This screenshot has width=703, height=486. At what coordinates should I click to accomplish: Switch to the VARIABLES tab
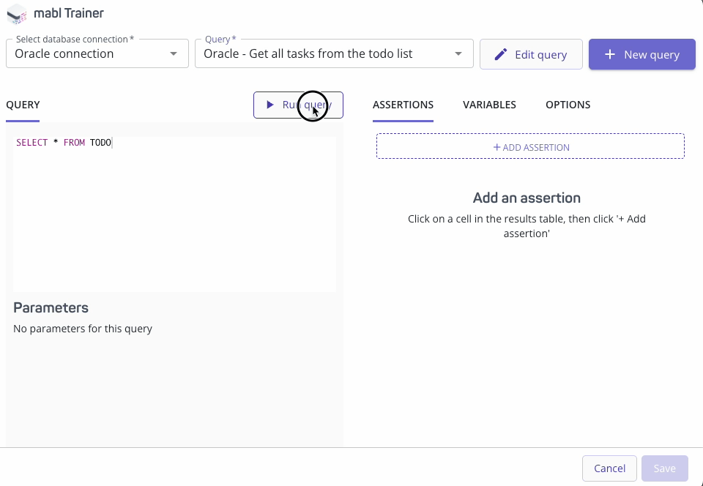pos(489,105)
